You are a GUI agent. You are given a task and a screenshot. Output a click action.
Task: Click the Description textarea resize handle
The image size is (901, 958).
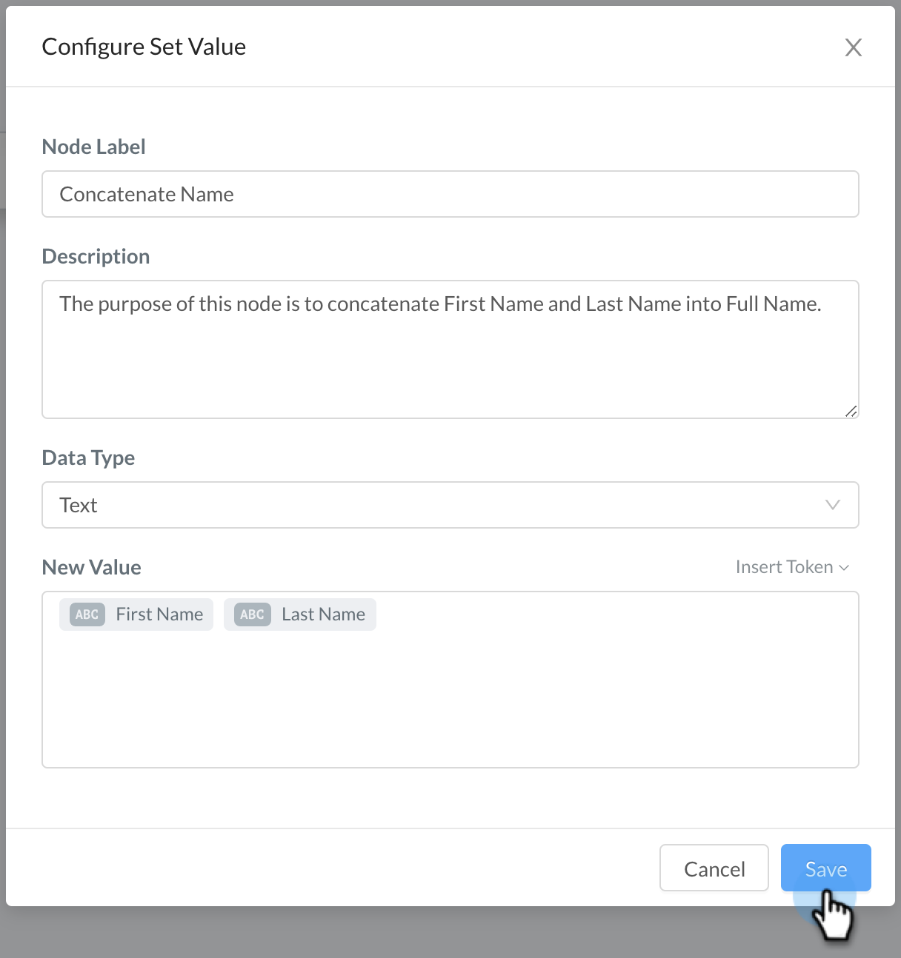click(x=851, y=411)
